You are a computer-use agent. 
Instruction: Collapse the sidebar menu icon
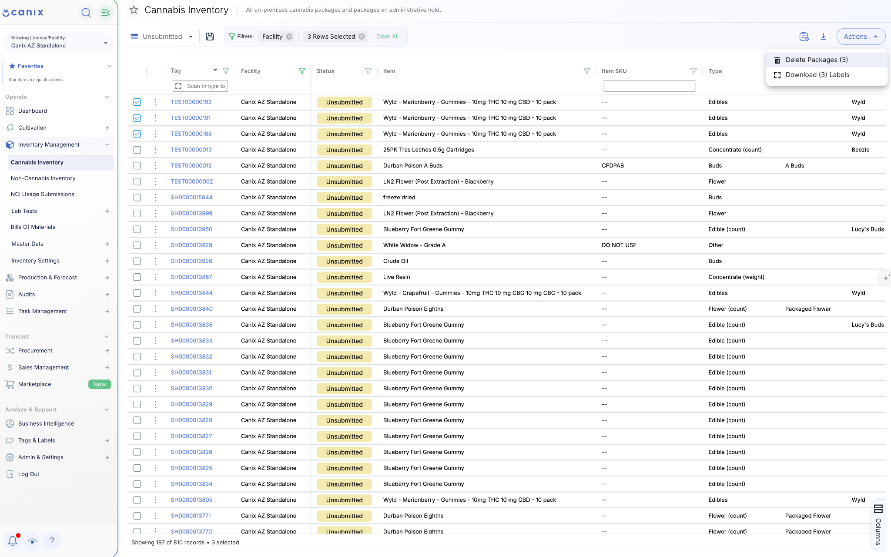tap(105, 13)
